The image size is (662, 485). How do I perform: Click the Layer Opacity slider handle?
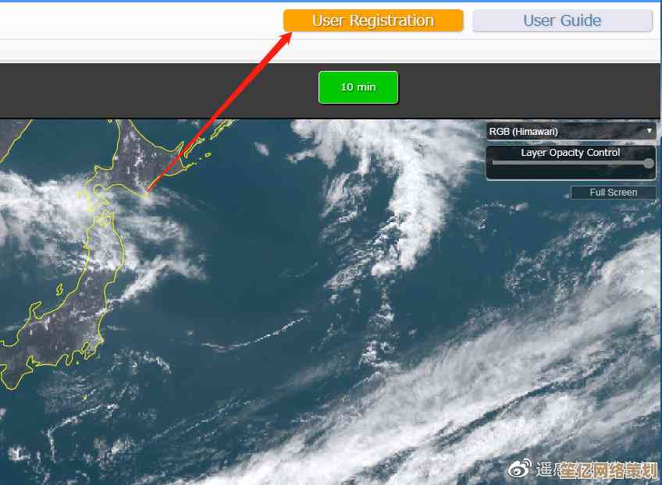click(x=649, y=164)
